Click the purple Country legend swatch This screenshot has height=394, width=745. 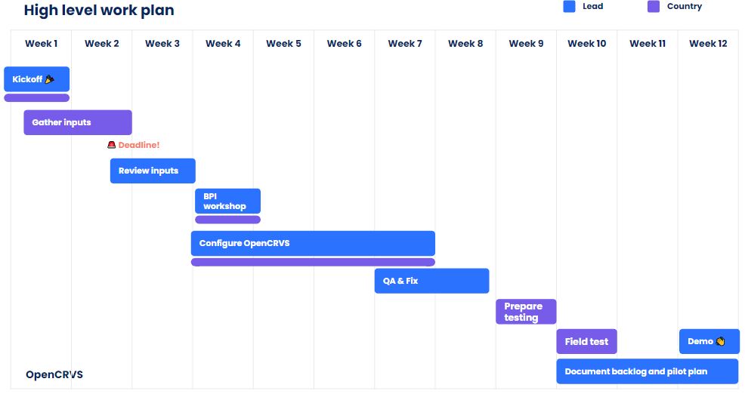[654, 7]
